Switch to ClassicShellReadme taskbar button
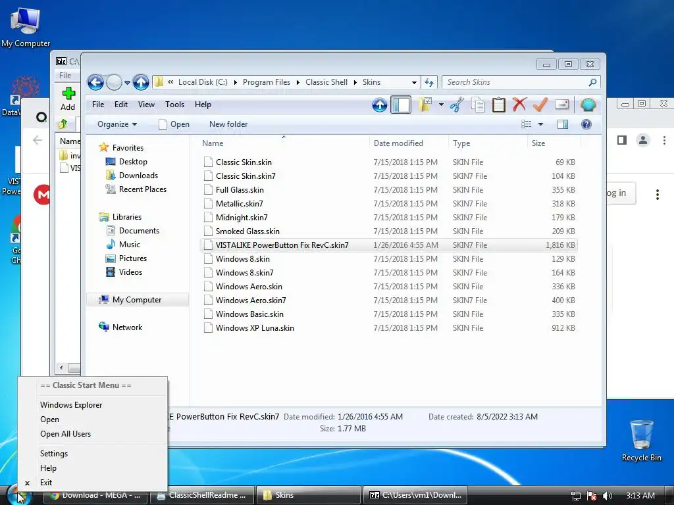This screenshot has width=674, height=505. (x=202, y=495)
